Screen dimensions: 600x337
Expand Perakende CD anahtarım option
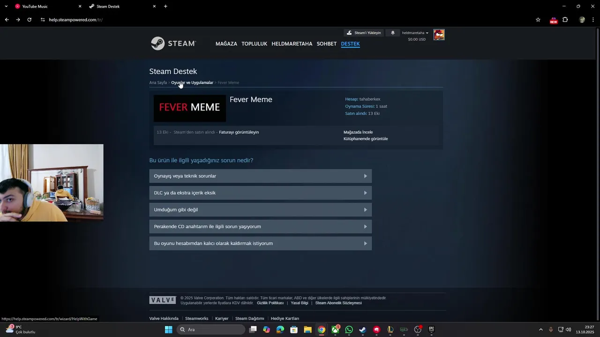[x=261, y=227]
